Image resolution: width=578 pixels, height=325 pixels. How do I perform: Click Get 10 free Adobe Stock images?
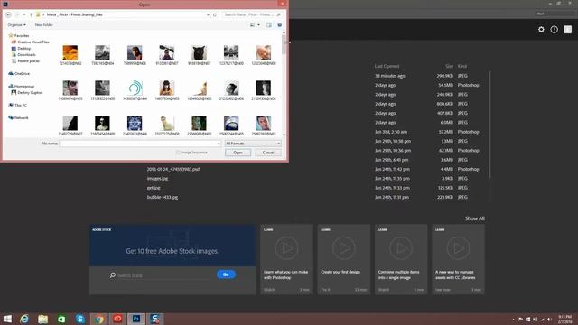pyautogui.click(x=172, y=251)
